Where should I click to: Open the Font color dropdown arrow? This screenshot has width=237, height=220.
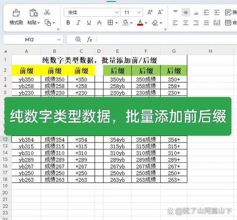pos(146,23)
